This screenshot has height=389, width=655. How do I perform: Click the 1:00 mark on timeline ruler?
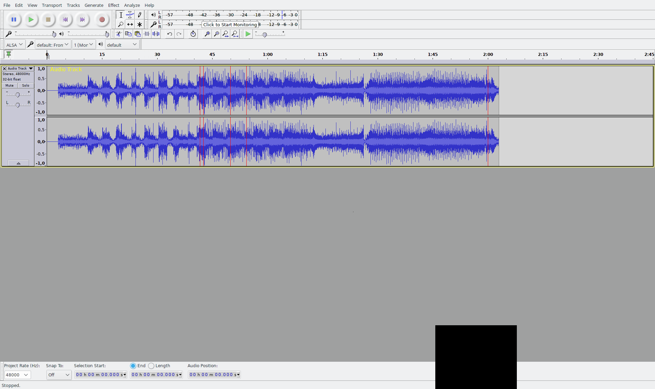(267, 55)
